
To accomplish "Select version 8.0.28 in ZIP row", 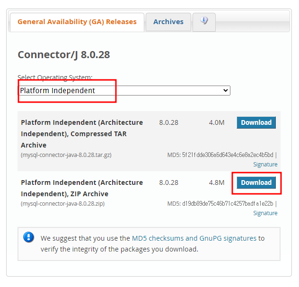I will [168, 183].
